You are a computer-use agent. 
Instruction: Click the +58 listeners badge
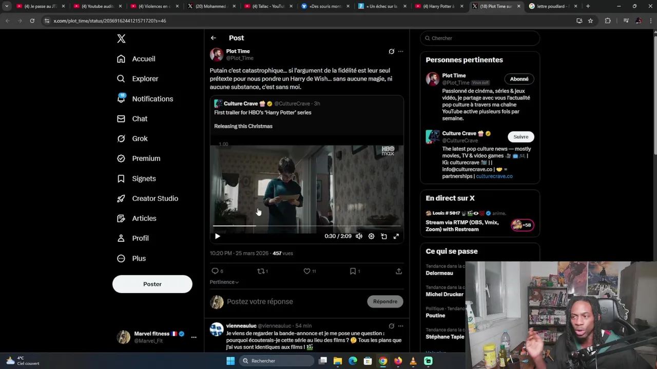(523, 225)
